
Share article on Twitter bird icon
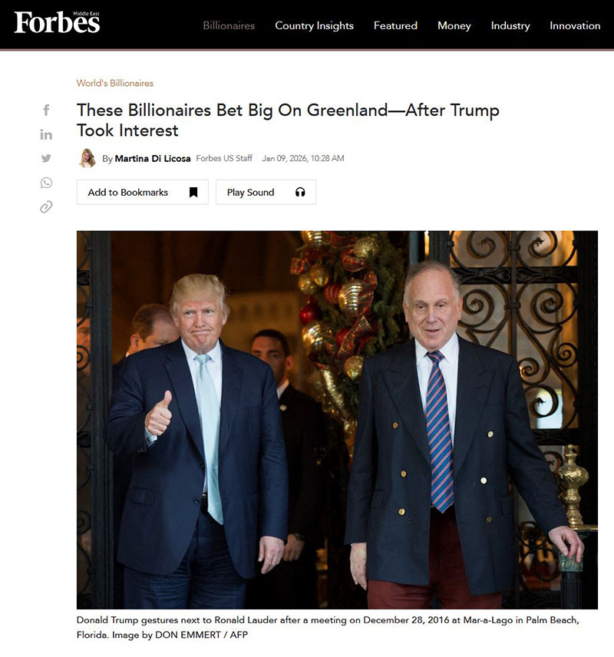point(46,158)
